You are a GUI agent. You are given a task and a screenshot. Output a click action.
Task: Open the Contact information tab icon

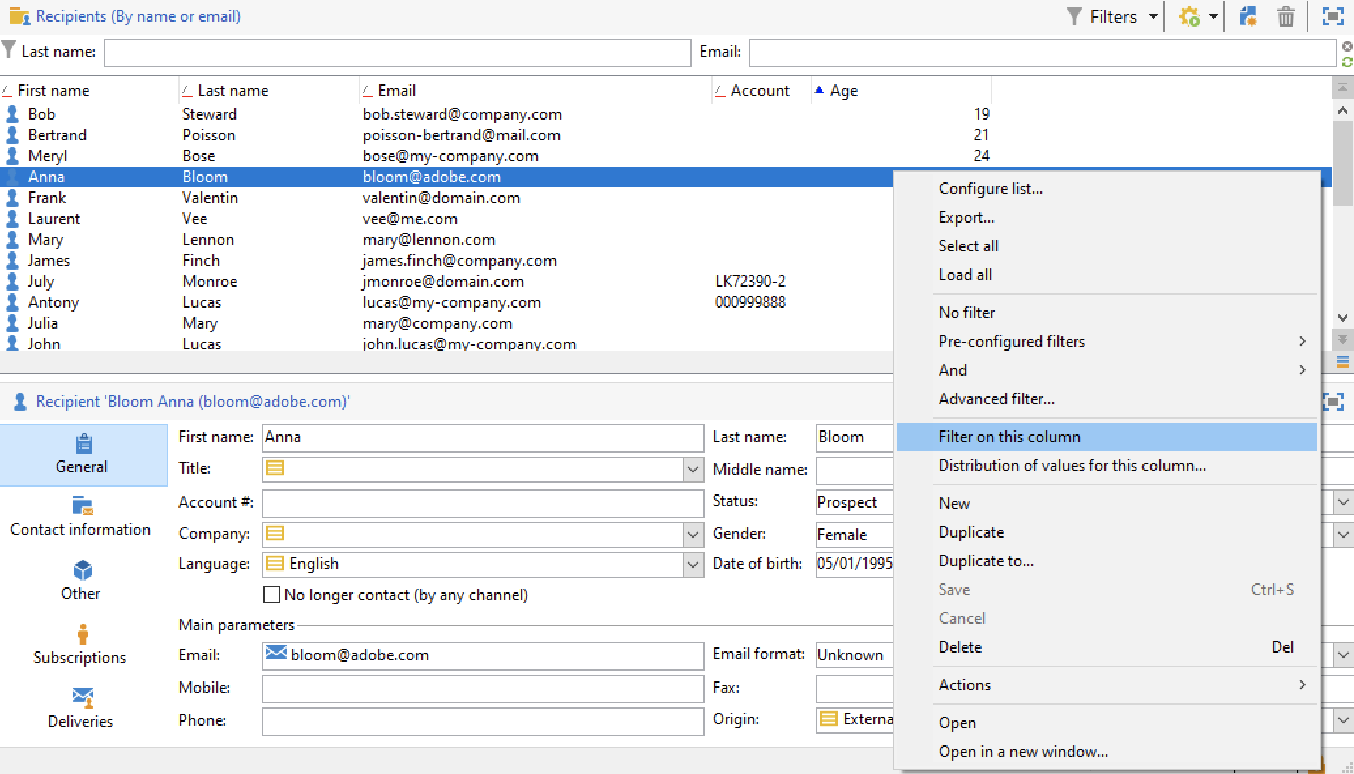[82, 506]
